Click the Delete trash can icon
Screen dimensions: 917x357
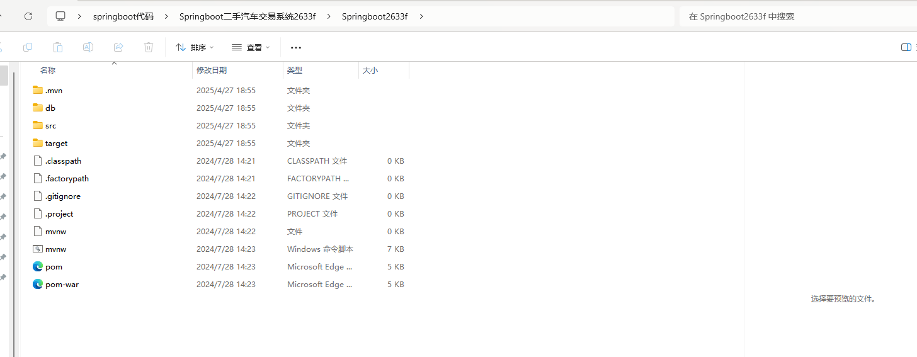tap(149, 47)
